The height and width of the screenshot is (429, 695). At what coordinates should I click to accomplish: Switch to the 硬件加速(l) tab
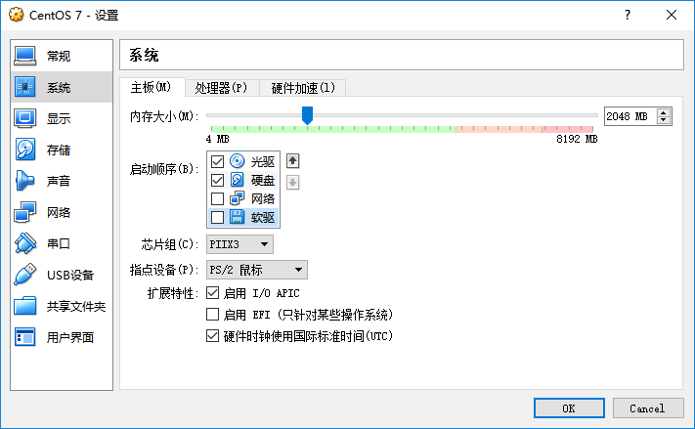click(303, 88)
